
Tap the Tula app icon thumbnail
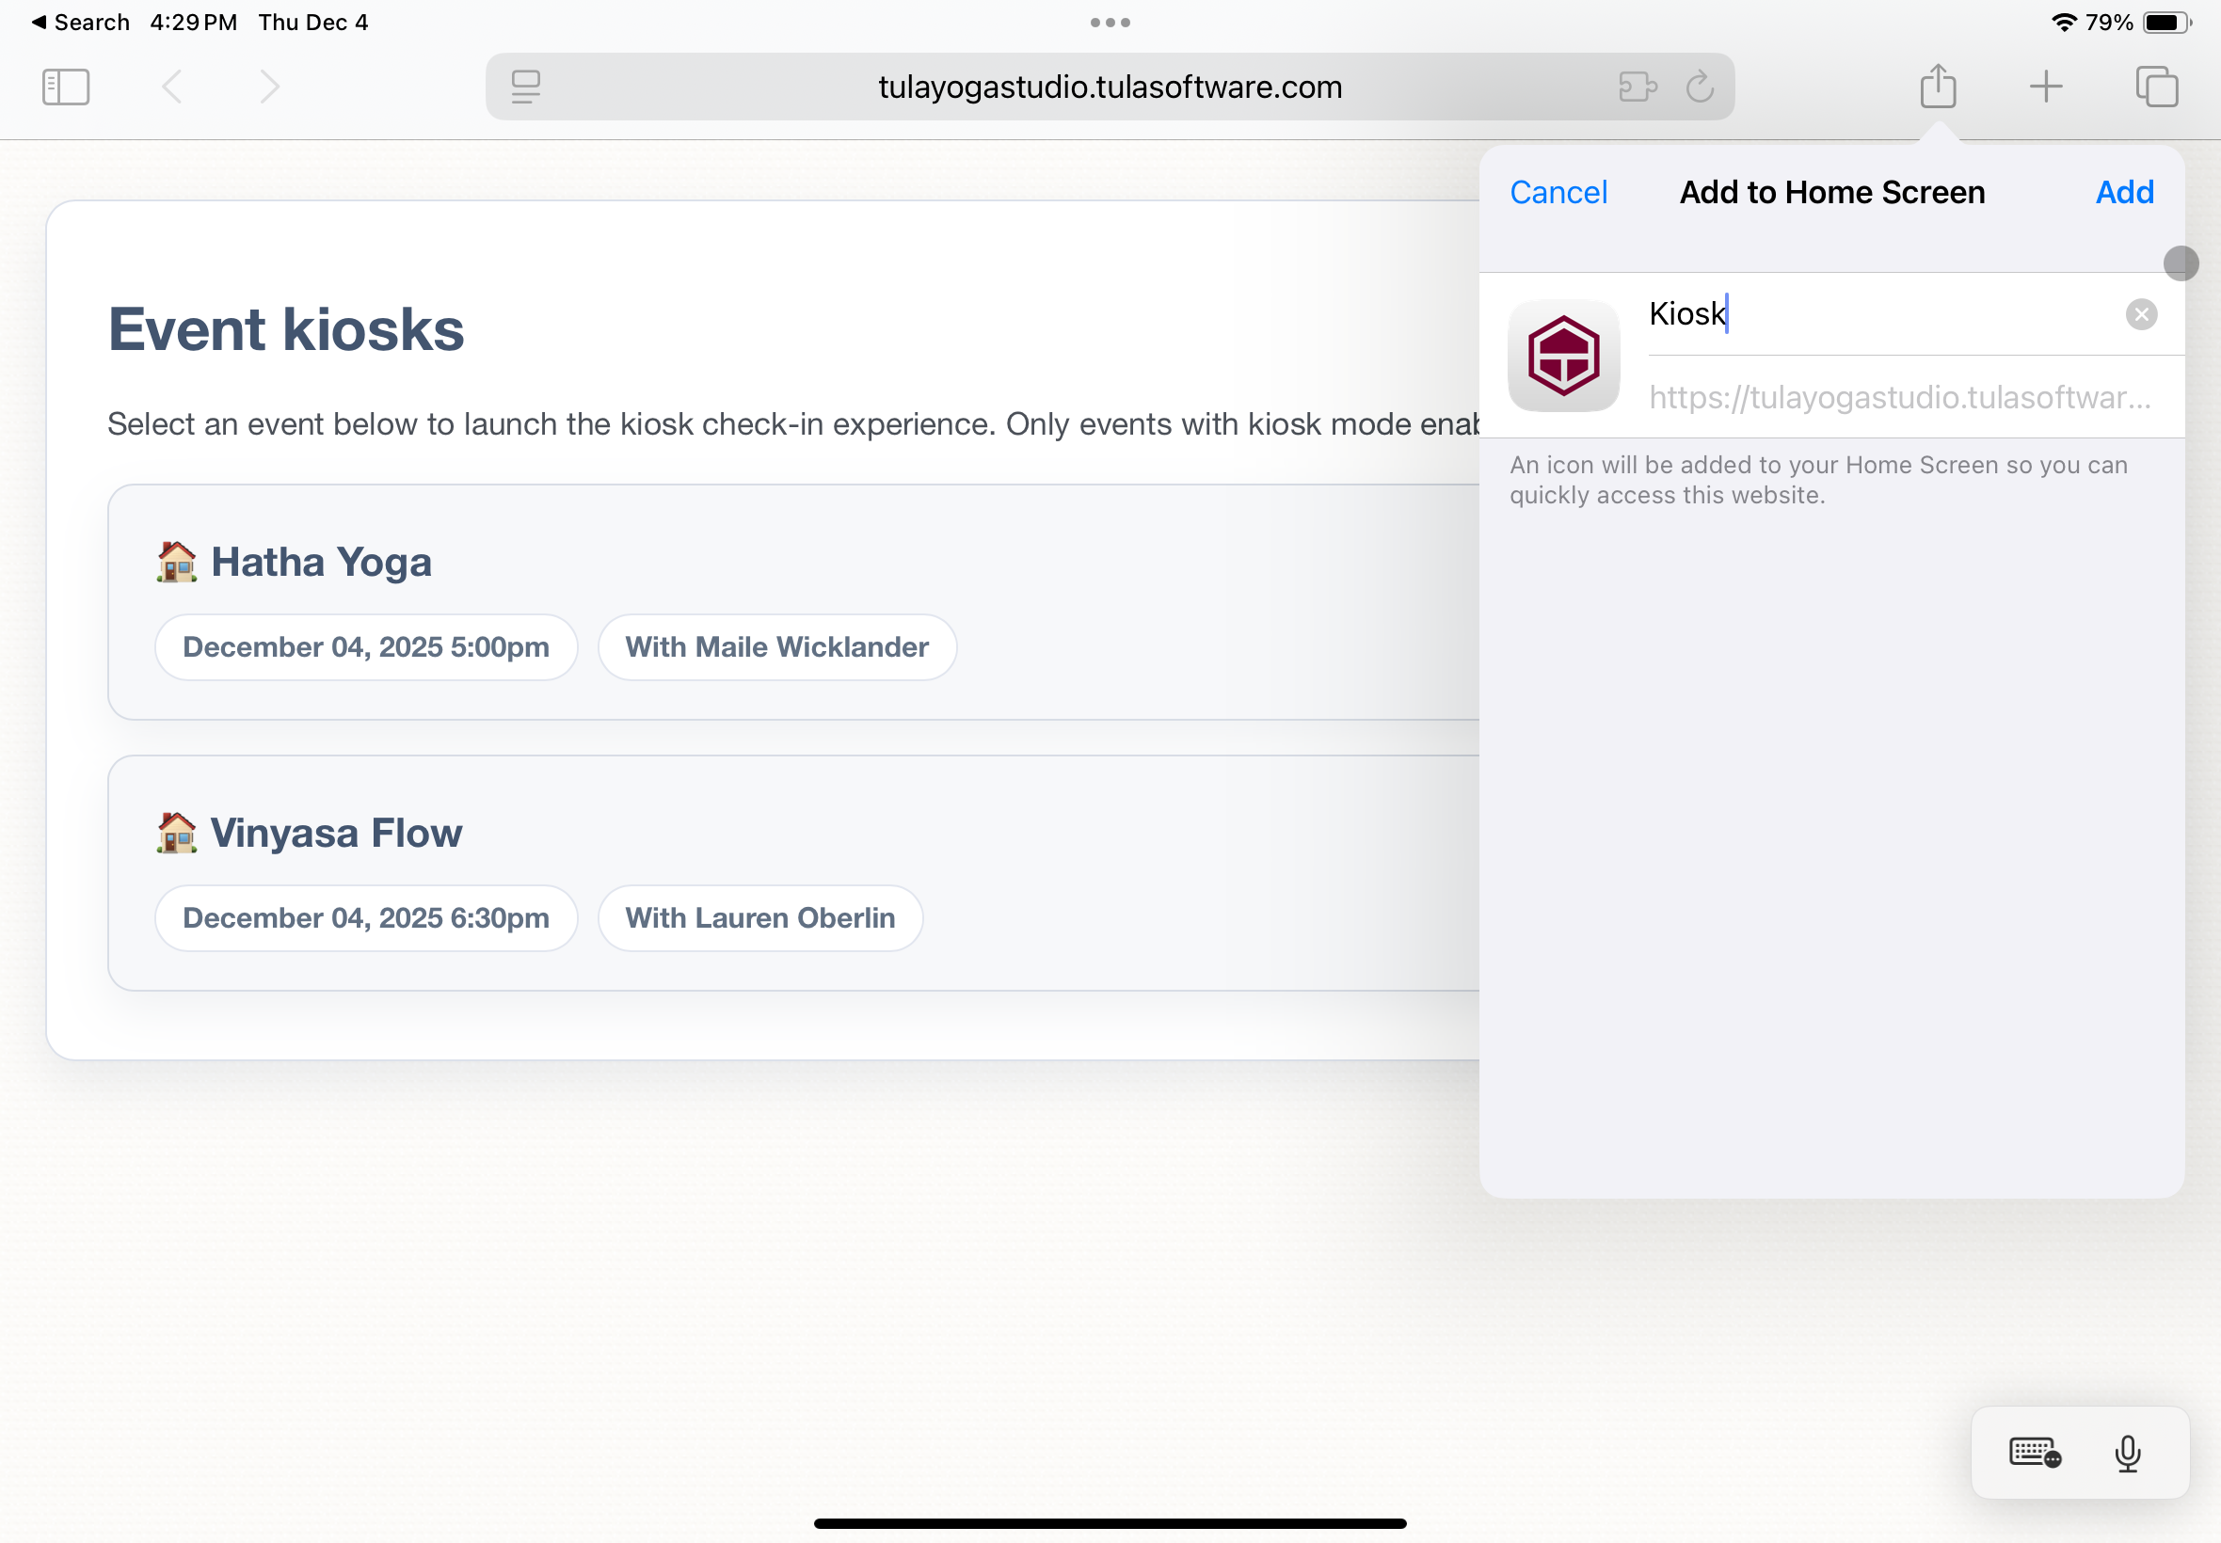[1563, 355]
